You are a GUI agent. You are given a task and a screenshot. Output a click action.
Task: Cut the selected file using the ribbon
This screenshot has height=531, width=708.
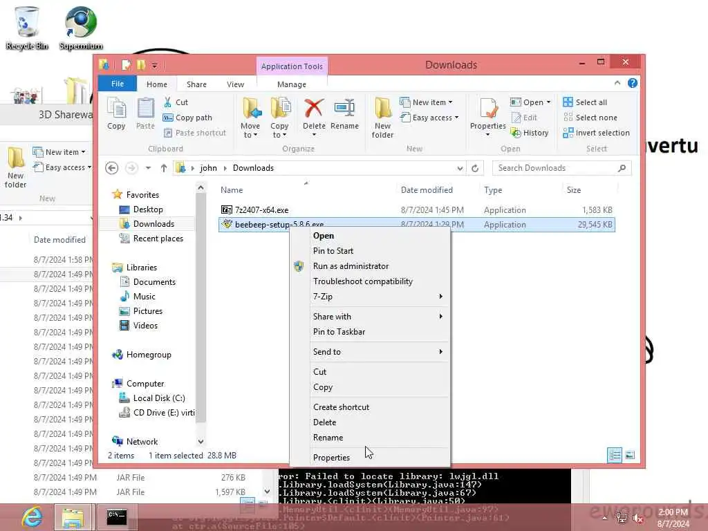coord(176,102)
